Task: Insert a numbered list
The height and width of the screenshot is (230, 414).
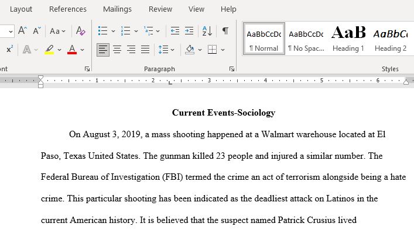Action: (x=125, y=31)
